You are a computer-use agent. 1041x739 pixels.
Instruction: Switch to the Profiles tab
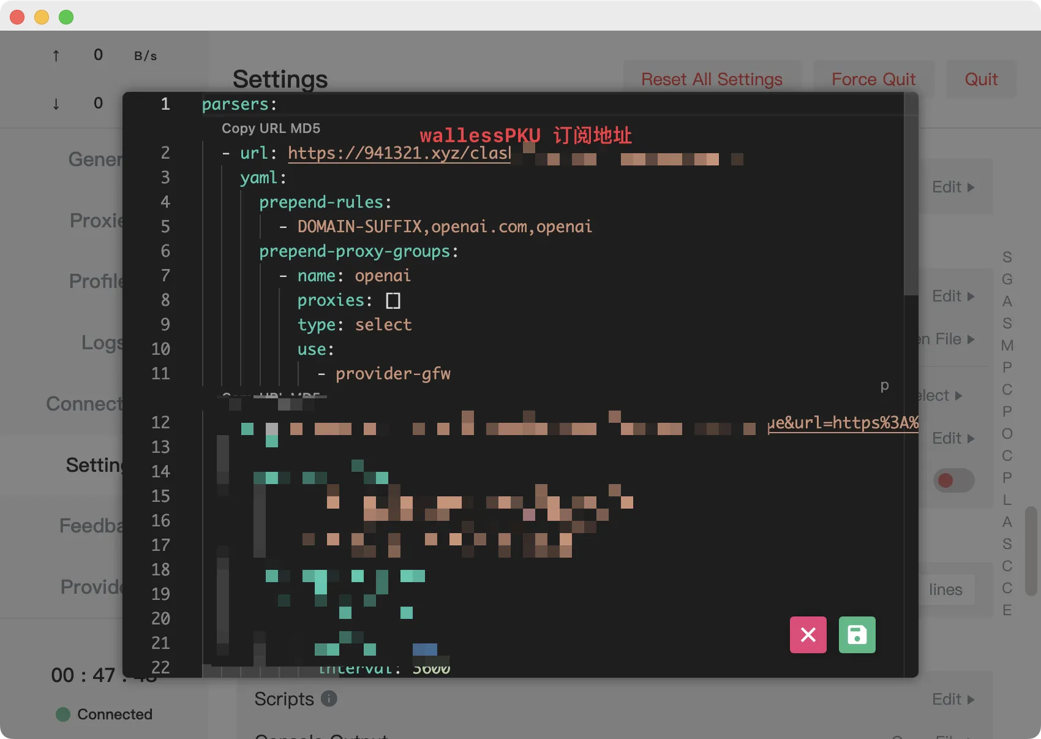96,281
